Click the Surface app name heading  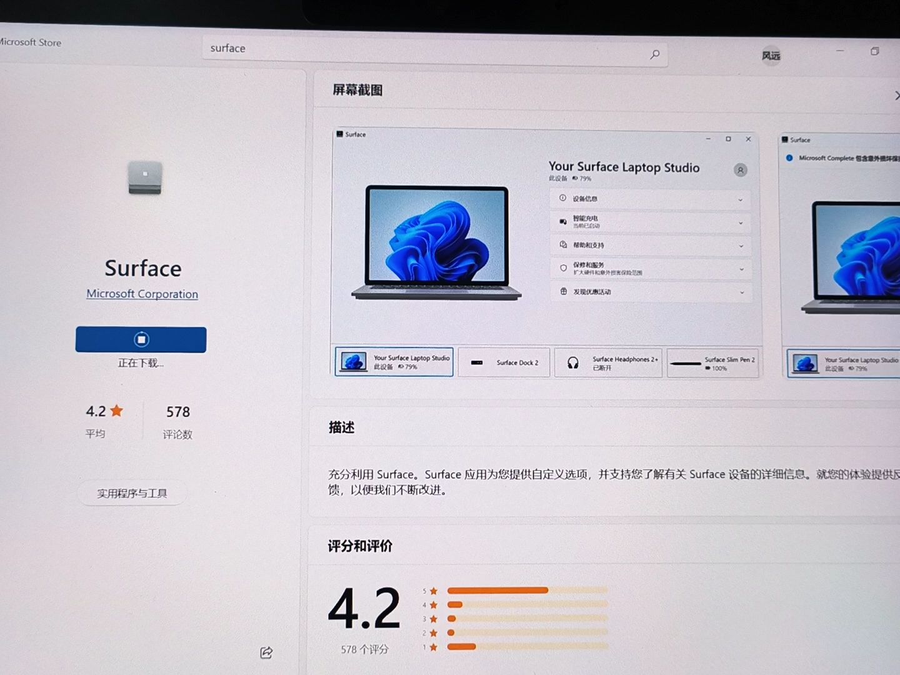pyautogui.click(x=143, y=268)
